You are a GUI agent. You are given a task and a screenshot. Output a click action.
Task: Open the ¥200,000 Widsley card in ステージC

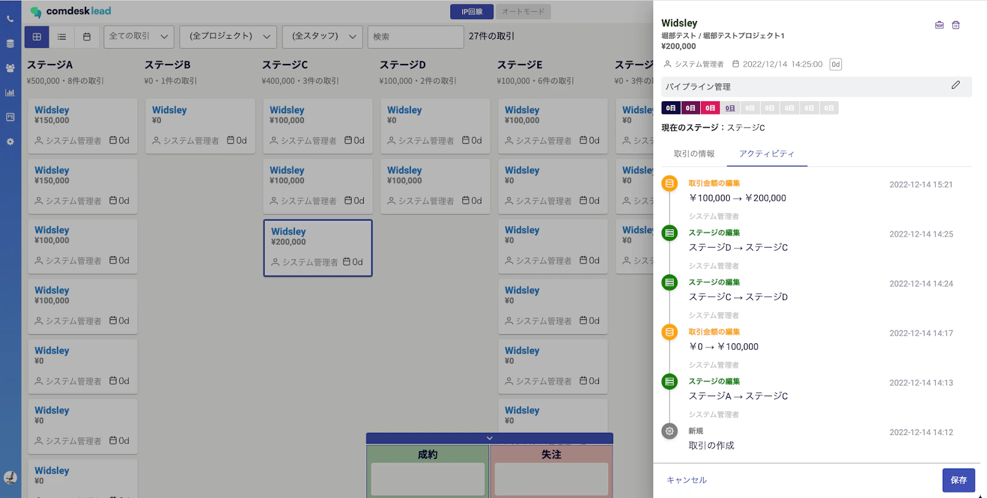[x=318, y=248]
